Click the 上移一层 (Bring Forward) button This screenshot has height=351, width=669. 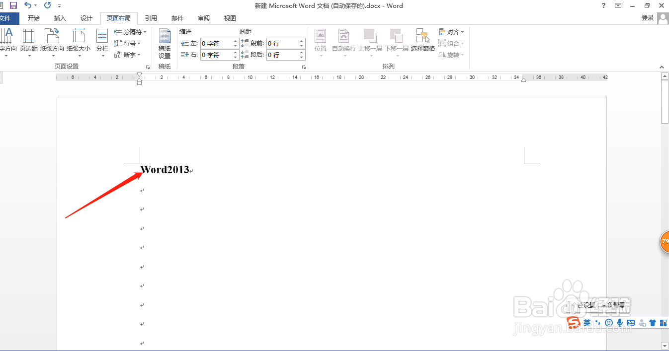click(370, 43)
